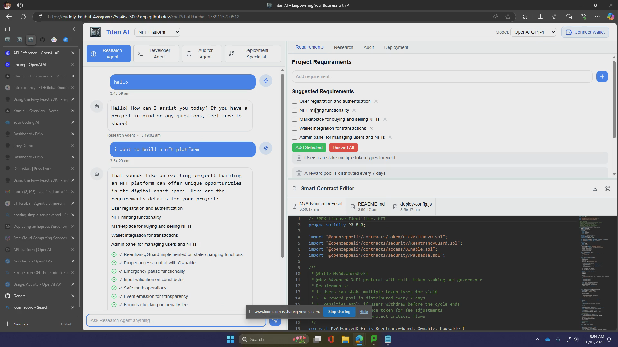The width and height of the screenshot is (618, 347).
Task: Add this page to favorites
Action: [508, 17]
